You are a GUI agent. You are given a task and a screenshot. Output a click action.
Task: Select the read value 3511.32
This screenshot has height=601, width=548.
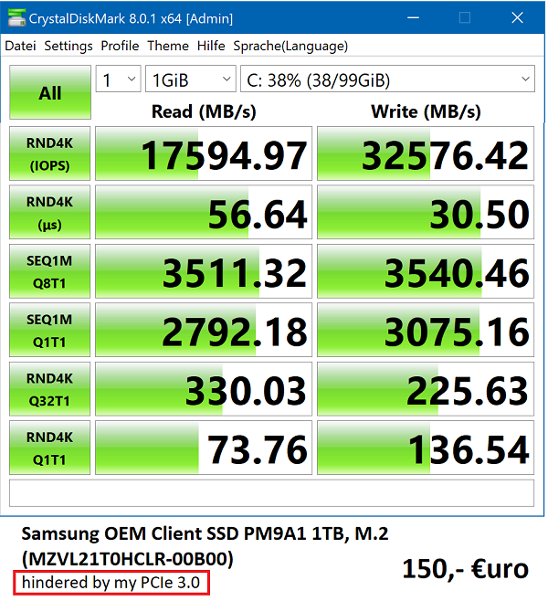204,271
